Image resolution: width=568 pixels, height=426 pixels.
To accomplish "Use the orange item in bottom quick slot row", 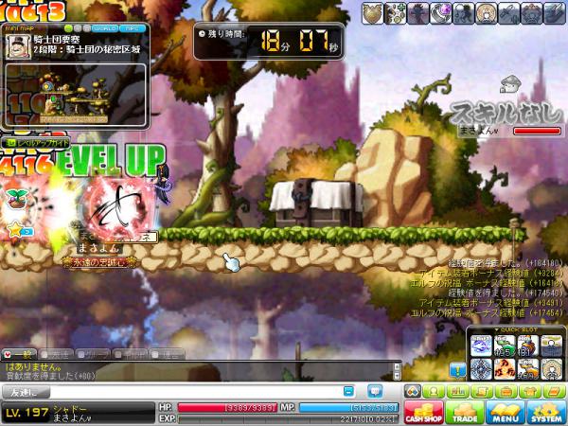I will pos(528,369).
